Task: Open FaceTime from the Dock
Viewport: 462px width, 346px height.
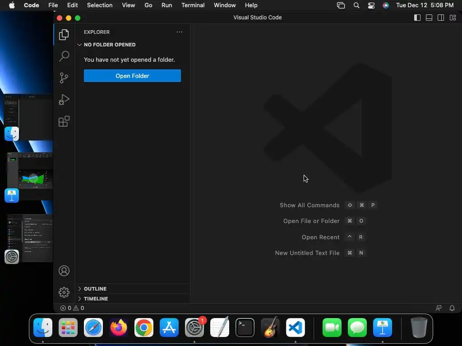Action: click(x=332, y=328)
